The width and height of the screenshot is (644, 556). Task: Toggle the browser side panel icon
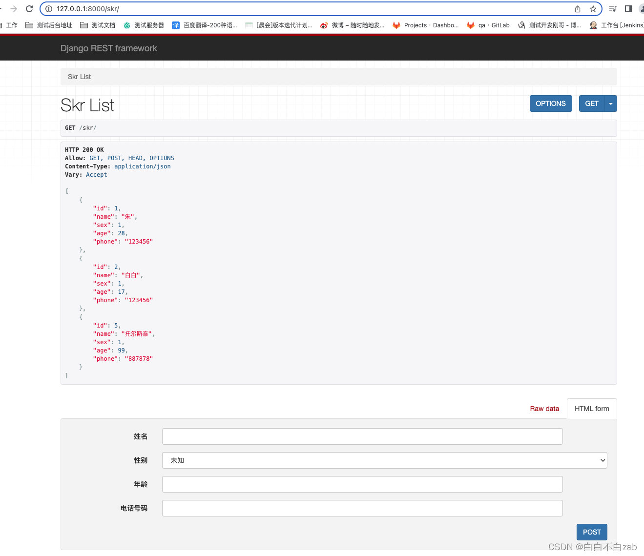coord(628,9)
